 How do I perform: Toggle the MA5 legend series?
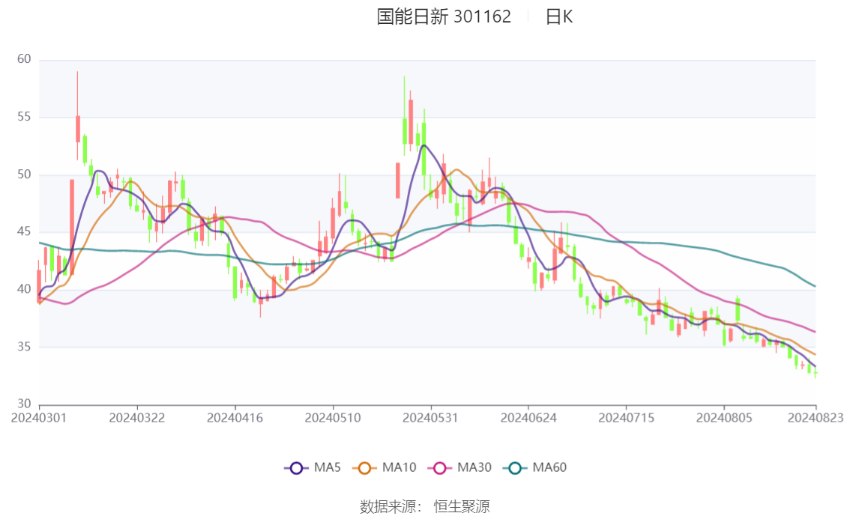pos(313,467)
